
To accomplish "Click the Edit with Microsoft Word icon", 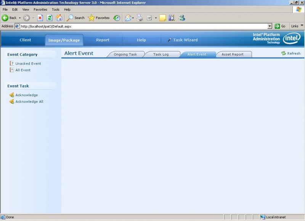I will pos(149,17).
